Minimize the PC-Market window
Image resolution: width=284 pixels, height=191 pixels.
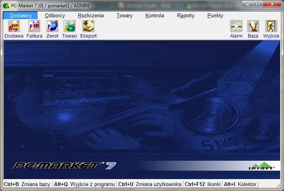click(247, 4)
